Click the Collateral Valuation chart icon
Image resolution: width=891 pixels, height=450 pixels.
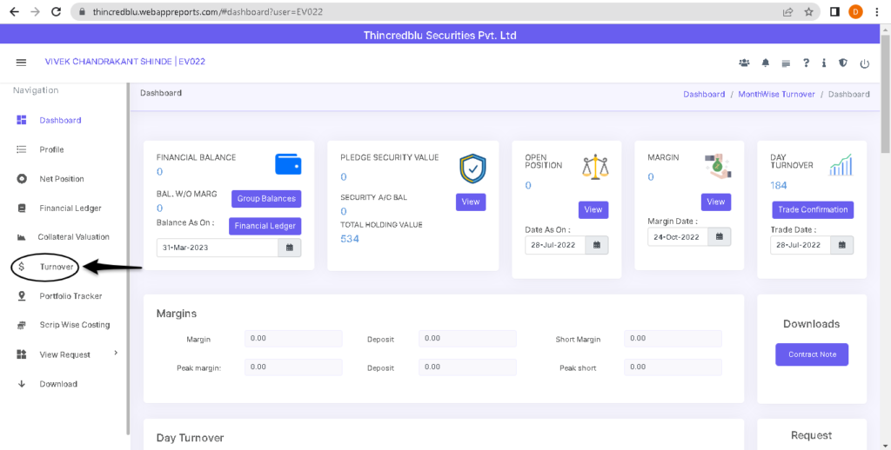coord(22,237)
